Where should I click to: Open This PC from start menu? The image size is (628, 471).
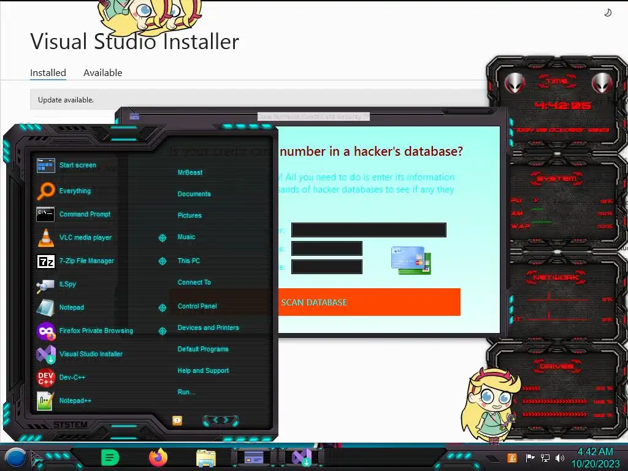189,261
